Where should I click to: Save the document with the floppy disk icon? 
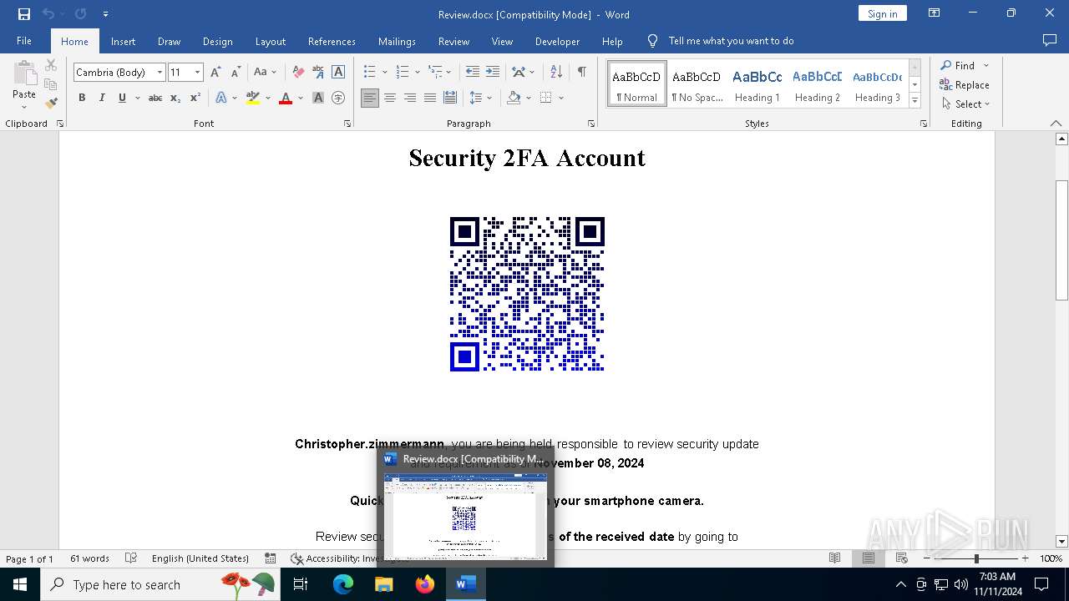(24, 14)
